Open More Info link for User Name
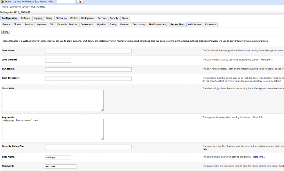Viewport: 284px width, 171px height. [259, 157]
